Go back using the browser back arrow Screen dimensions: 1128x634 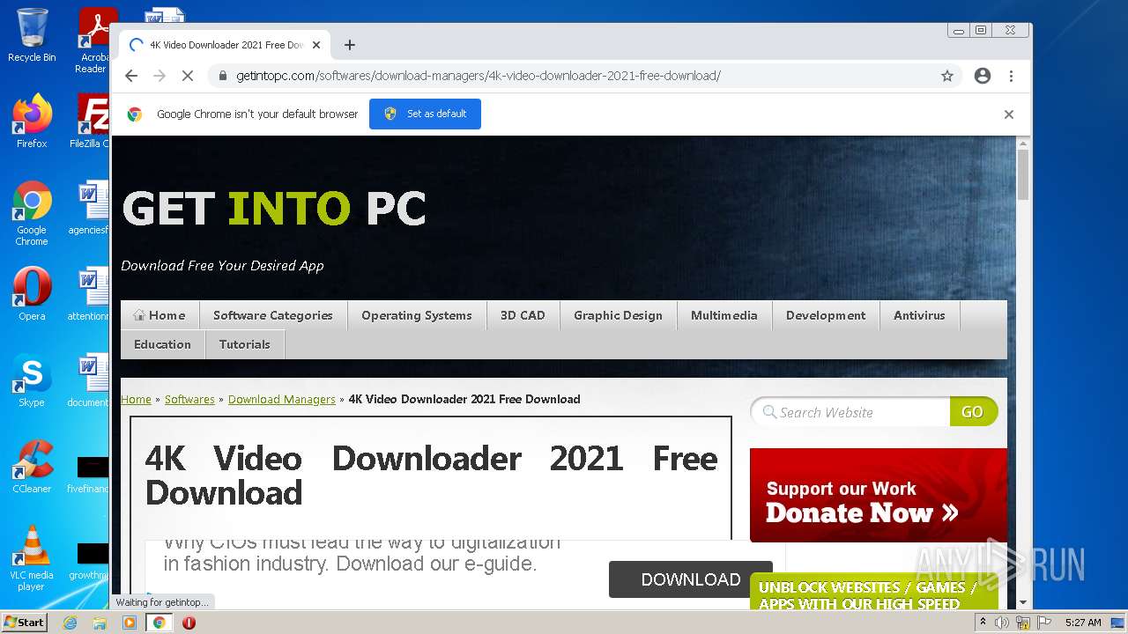click(131, 76)
